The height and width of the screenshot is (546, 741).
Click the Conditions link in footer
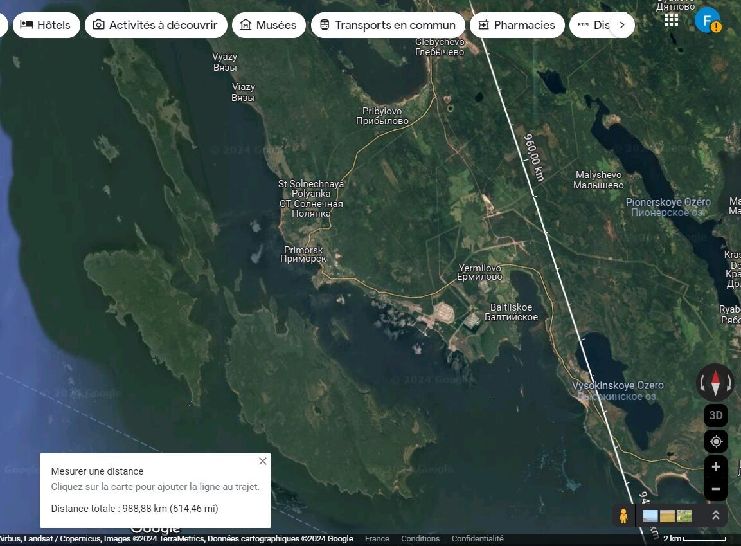[420, 538]
